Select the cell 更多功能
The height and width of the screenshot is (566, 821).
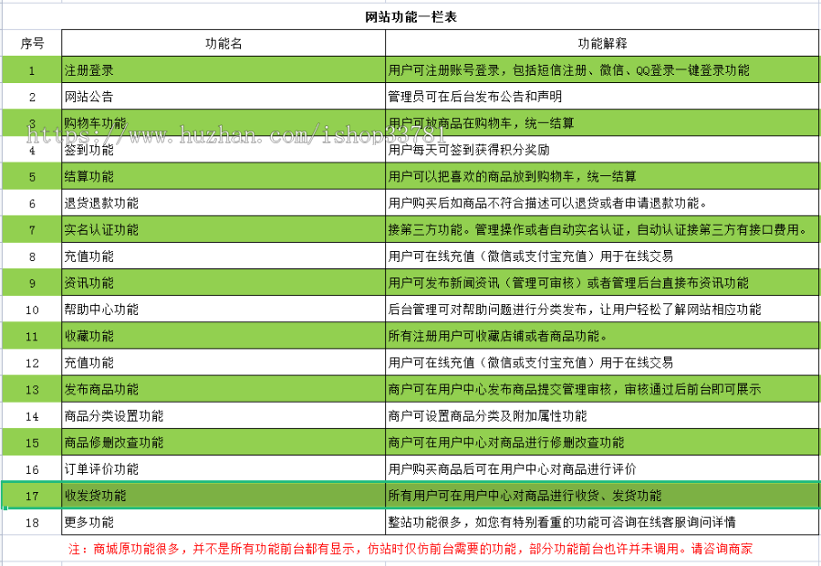click(223, 522)
